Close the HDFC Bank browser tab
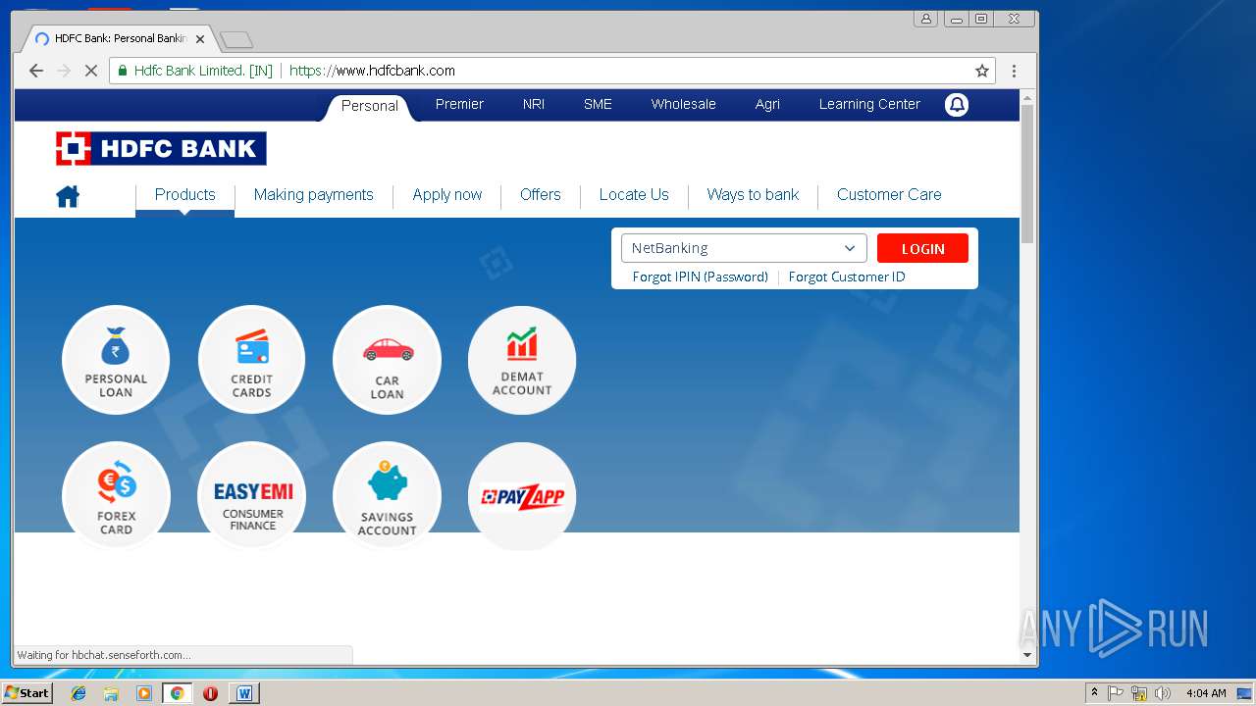This screenshot has height=706, width=1256. click(x=200, y=39)
